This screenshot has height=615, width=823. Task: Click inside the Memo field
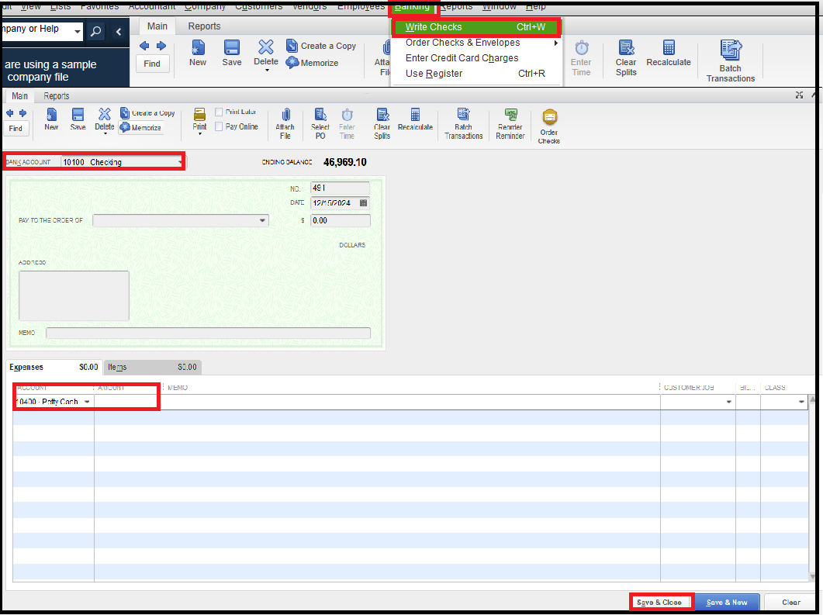(209, 333)
